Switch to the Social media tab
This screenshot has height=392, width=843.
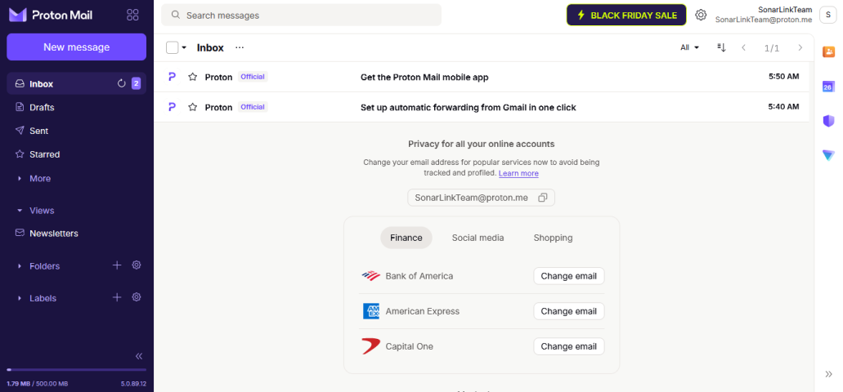(x=478, y=238)
